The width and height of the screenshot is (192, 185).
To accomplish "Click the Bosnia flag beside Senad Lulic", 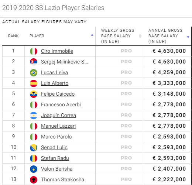I will (x=34, y=147).
